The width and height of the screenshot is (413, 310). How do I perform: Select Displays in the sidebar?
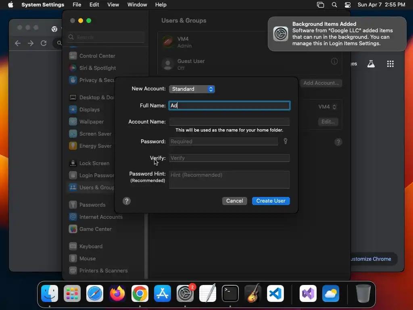(x=91, y=109)
